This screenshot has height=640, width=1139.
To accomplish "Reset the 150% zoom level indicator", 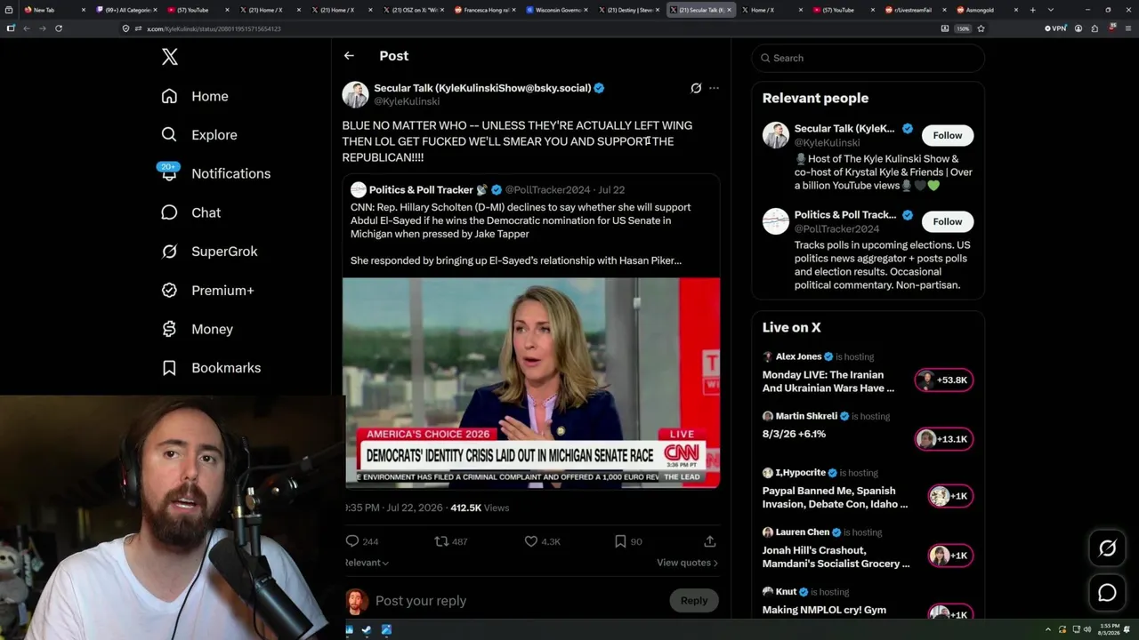I will click(x=963, y=28).
